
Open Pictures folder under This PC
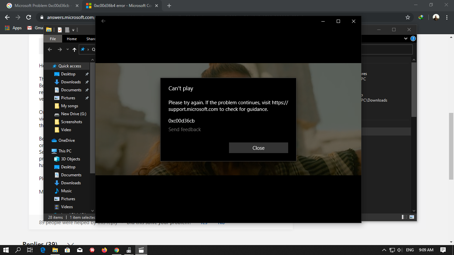tap(68, 199)
